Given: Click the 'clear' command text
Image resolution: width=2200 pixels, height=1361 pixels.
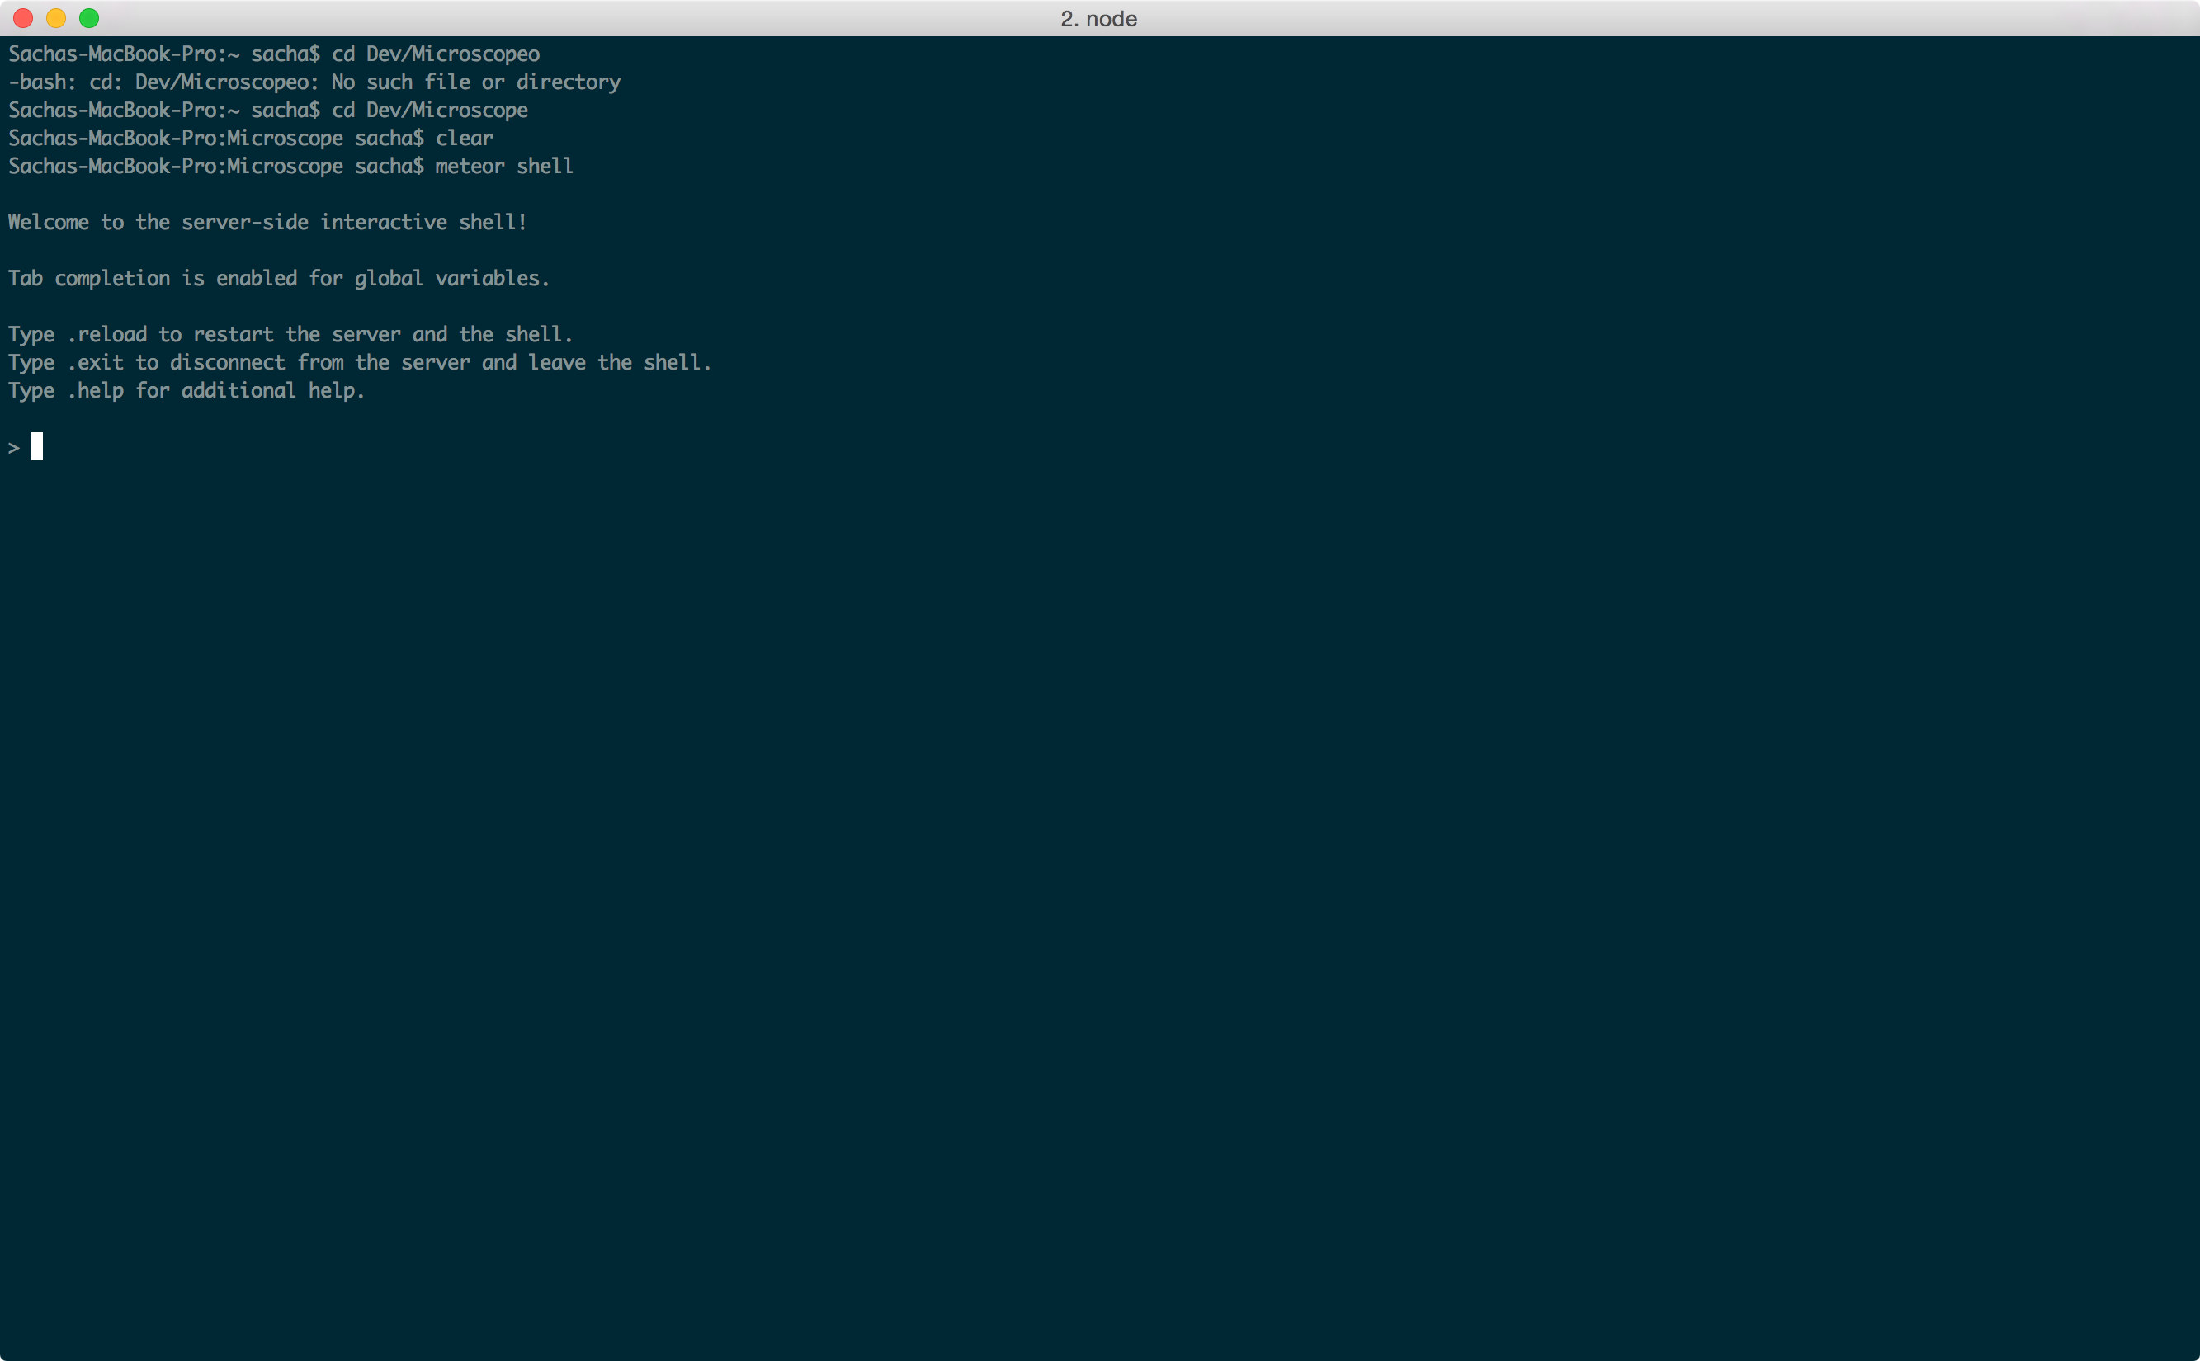Looking at the screenshot, I should [464, 139].
